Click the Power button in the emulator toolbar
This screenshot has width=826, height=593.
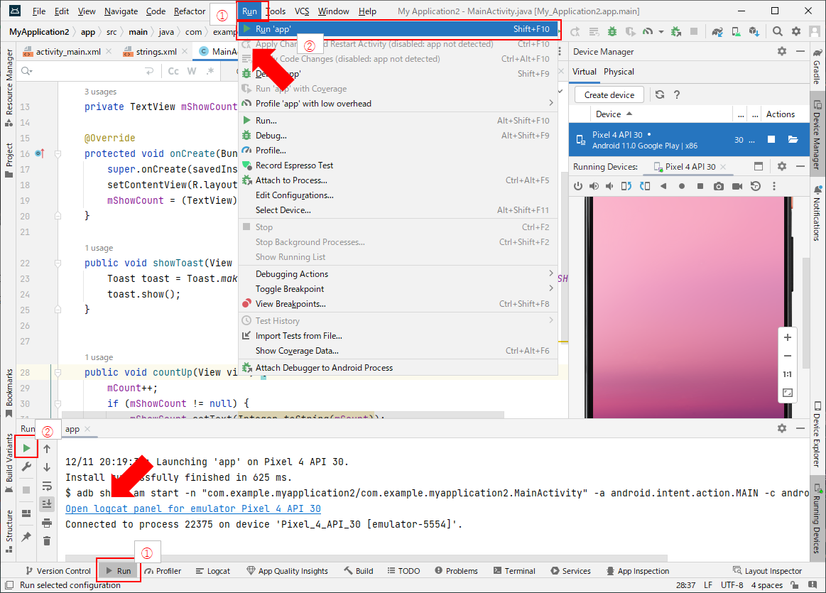click(579, 186)
